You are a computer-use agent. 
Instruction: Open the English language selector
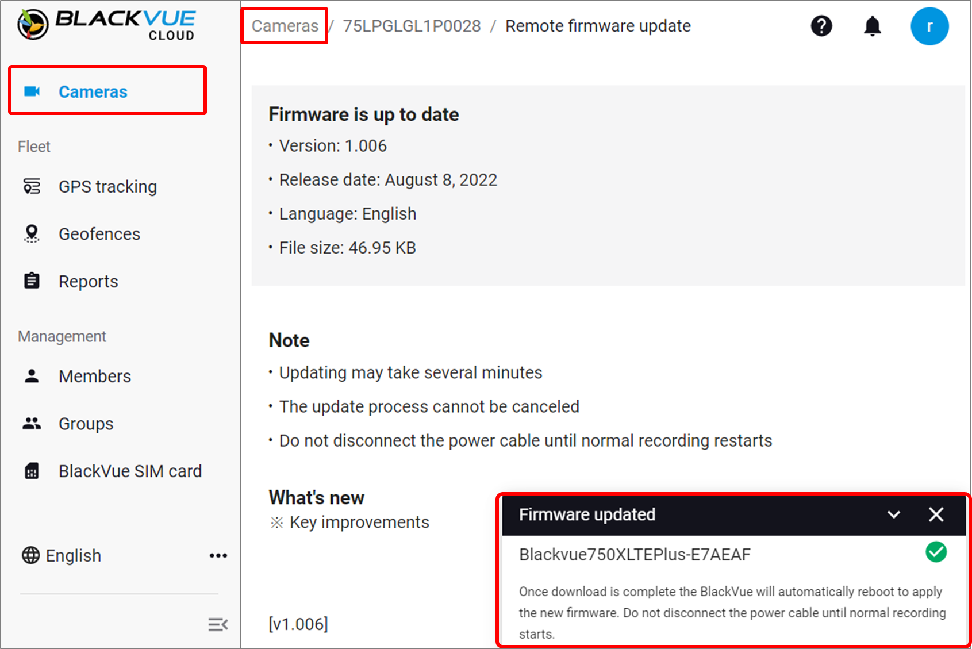[62, 555]
